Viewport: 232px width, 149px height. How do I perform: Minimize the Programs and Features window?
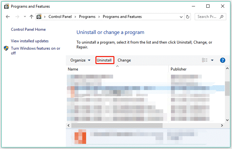[x=193, y=6]
